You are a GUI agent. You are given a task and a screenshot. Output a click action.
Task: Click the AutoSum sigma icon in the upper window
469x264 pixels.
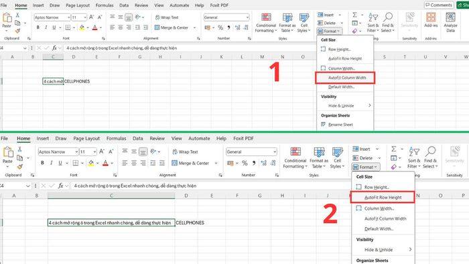354,15
